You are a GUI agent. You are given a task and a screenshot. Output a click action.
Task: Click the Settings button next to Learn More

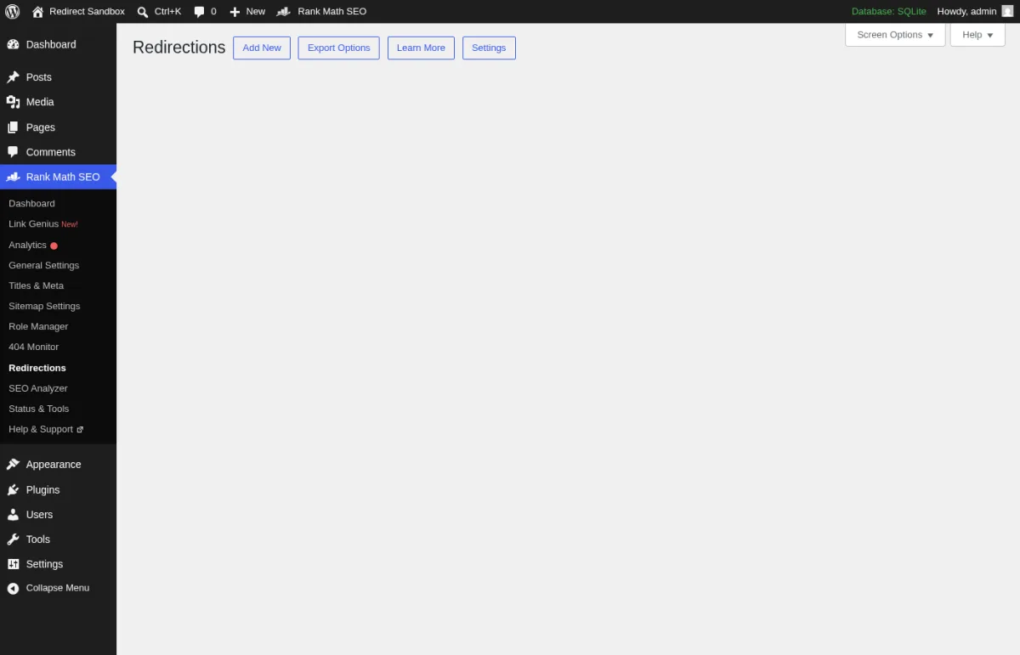pyautogui.click(x=489, y=48)
